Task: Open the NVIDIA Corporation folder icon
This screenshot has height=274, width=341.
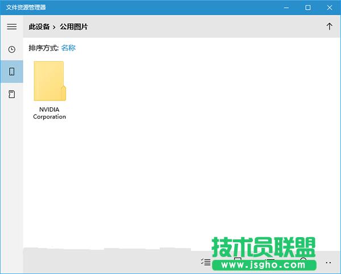Action: pos(49,81)
